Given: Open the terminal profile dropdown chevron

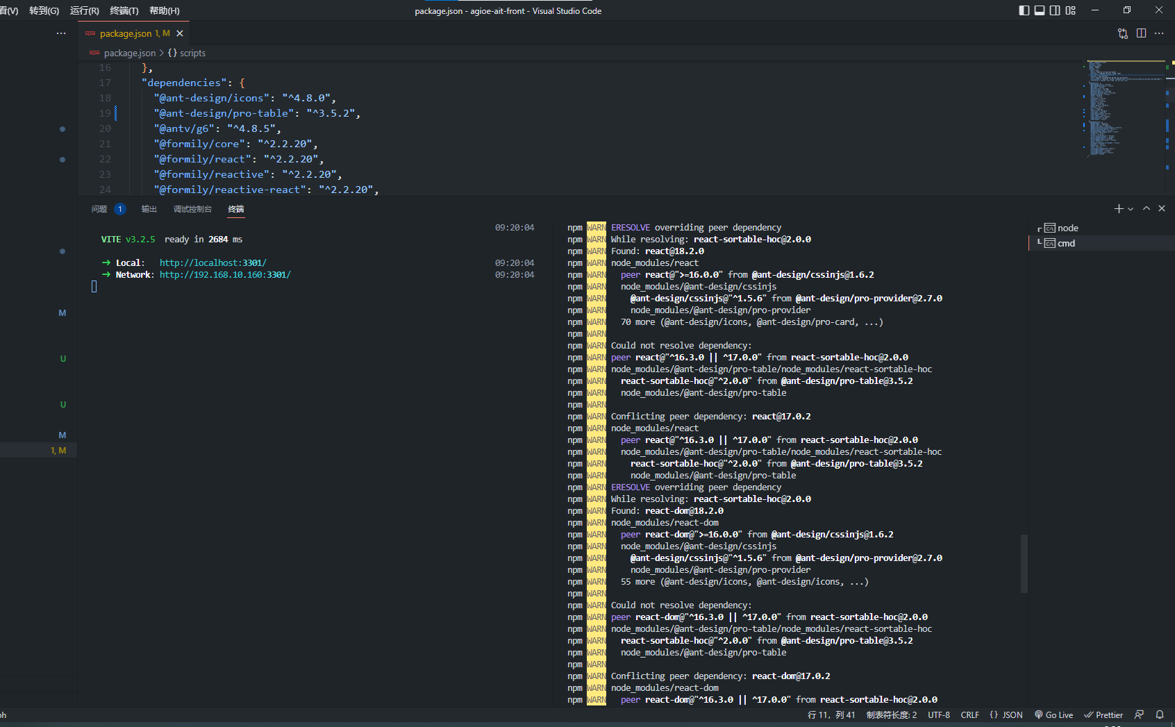Looking at the screenshot, I should 1129,208.
